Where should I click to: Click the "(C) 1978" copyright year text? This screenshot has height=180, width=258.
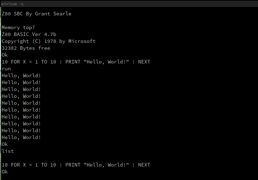[44, 41]
